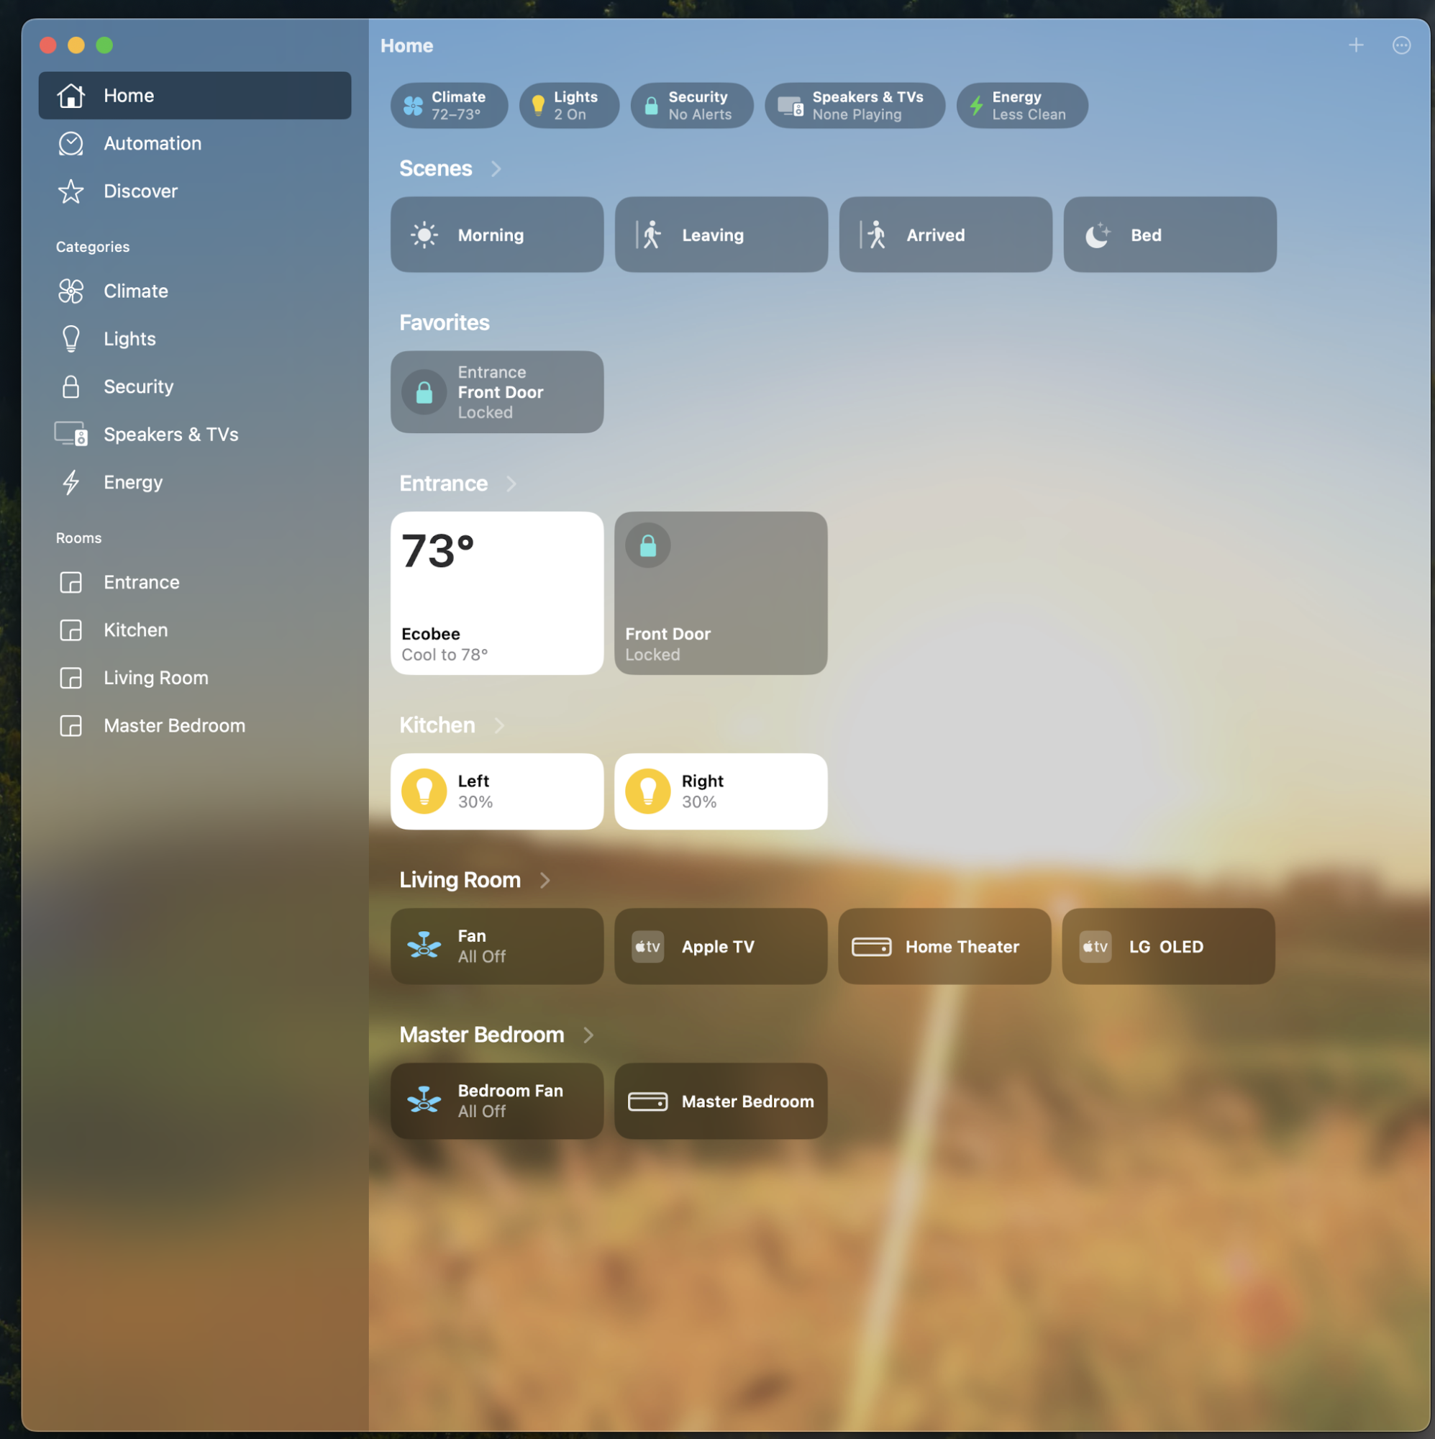Select Living Room under Rooms in the sidebar
Viewport: 1435px width, 1439px height.
tap(155, 678)
